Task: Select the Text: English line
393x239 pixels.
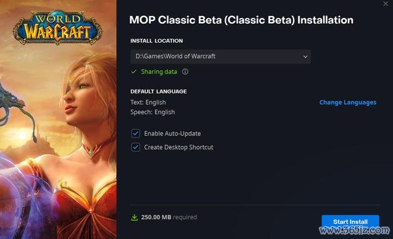Action: (148, 102)
